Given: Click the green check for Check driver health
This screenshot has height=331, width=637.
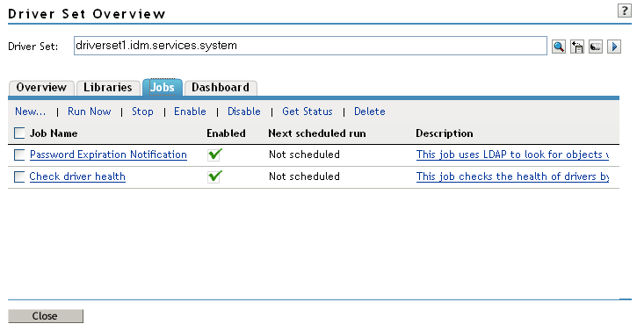Looking at the screenshot, I should coord(214,176).
